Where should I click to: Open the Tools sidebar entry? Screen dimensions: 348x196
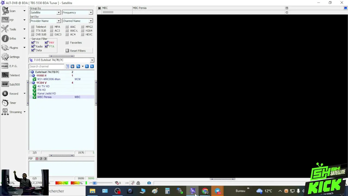click(x=9, y=29)
